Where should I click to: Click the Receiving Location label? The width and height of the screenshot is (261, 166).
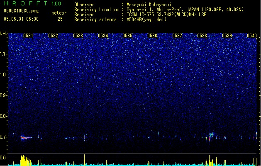click(97, 10)
